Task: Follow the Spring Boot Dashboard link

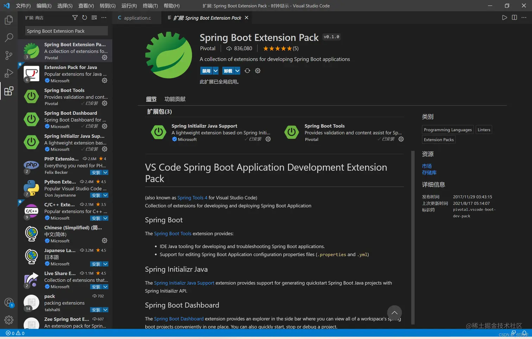Action: (179, 319)
